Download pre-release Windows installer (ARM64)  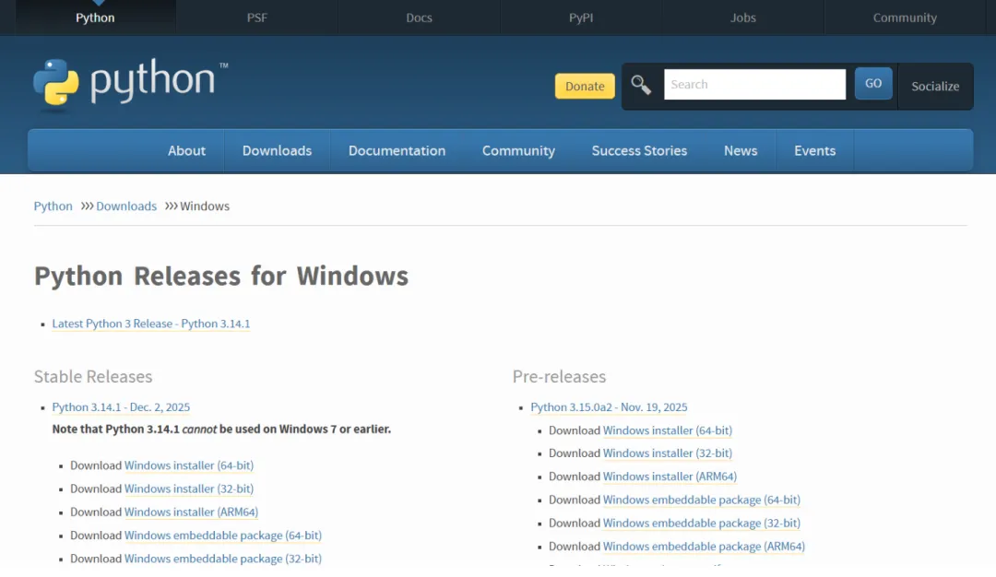coord(670,477)
